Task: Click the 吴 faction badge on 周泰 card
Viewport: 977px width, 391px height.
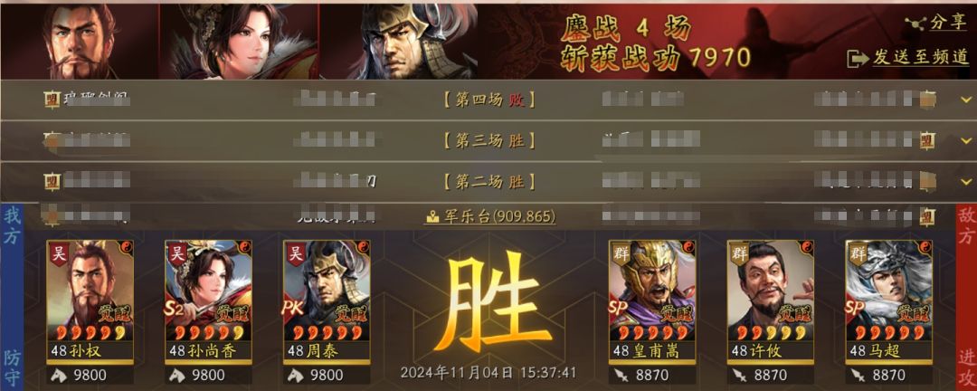Action: tap(295, 253)
